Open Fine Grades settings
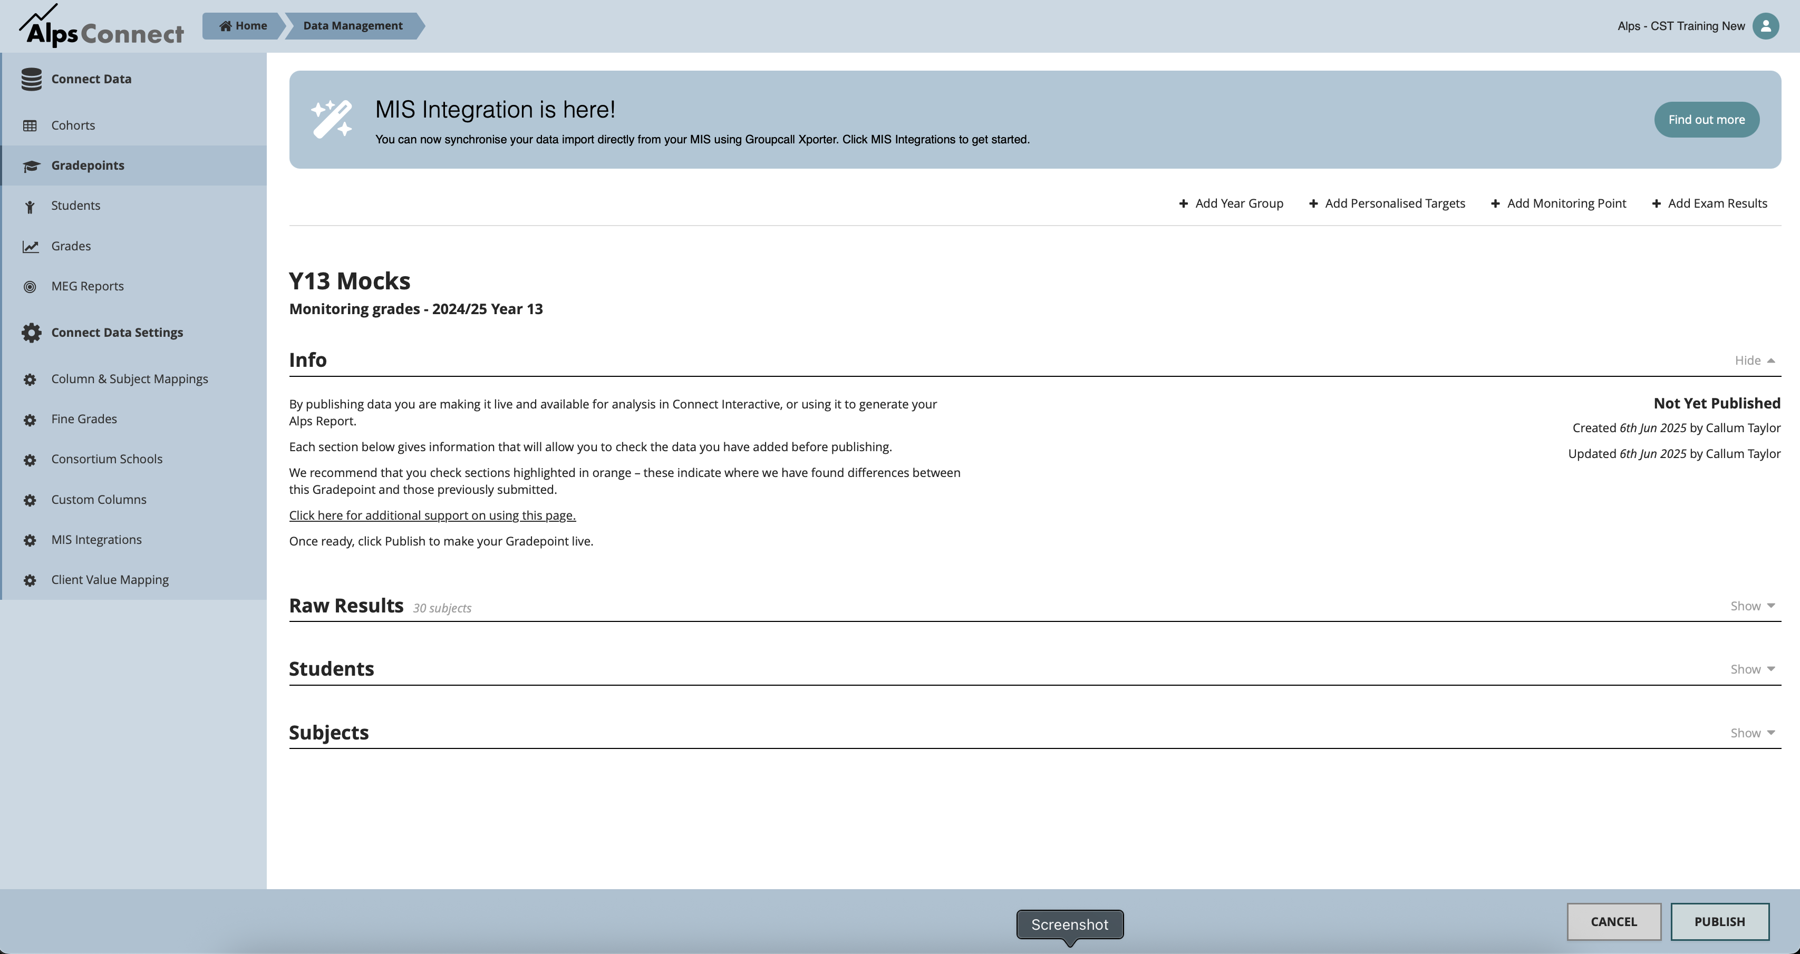The width and height of the screenshot is (1800, 954). click(x=133, y=419)
